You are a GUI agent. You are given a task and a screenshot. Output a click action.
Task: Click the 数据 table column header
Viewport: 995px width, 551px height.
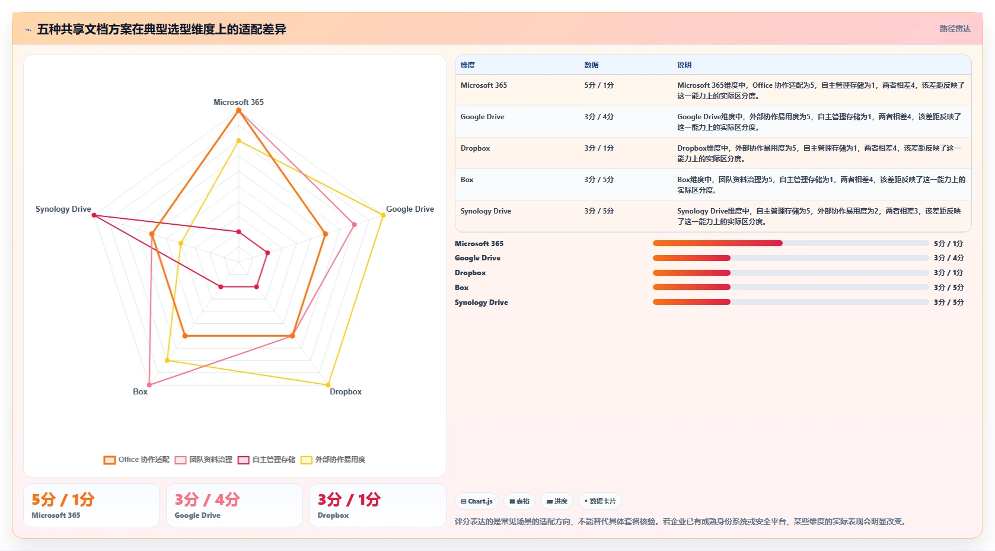[591, 65]
